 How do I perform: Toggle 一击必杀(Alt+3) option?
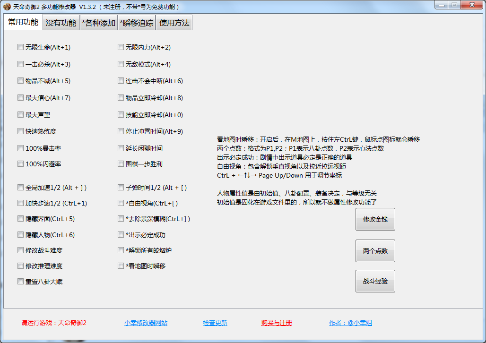20,64
